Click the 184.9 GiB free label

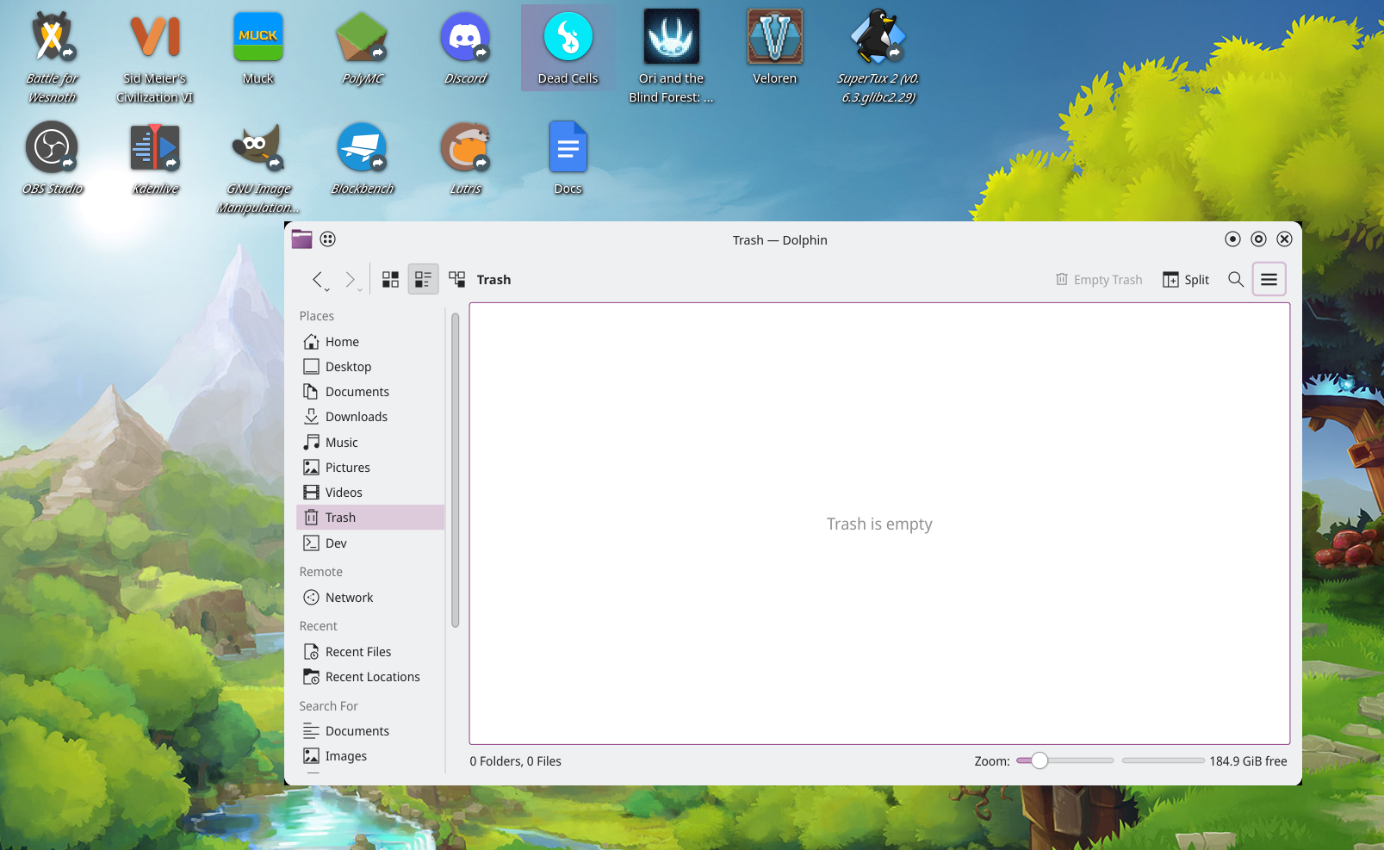1248,761
